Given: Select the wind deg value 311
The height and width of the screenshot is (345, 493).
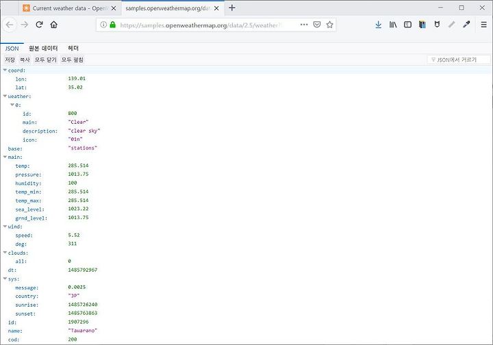Looking at the screenshot, I should click(73, 244).
